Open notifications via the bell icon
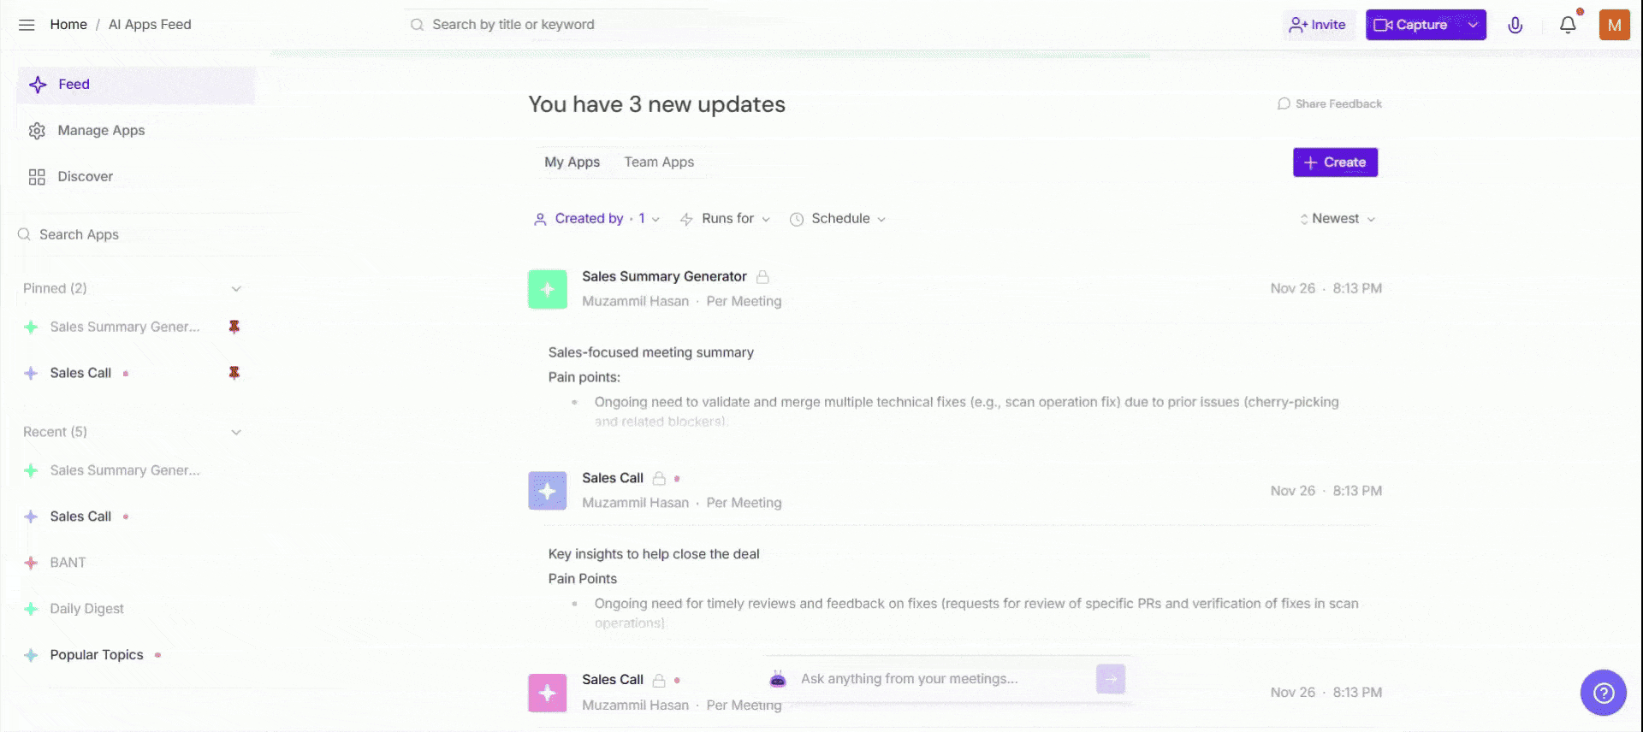 pos(1568,25)
